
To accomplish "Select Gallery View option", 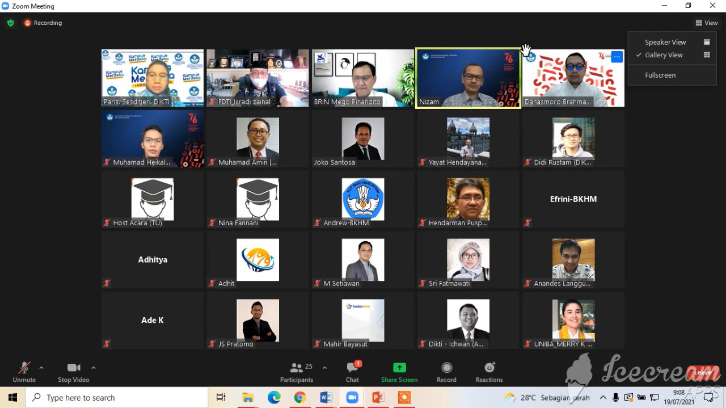I will tap(664, 55).
